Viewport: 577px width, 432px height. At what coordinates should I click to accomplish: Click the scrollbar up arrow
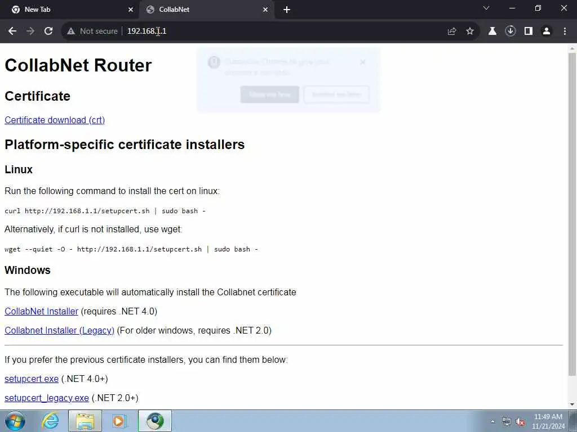572,48
